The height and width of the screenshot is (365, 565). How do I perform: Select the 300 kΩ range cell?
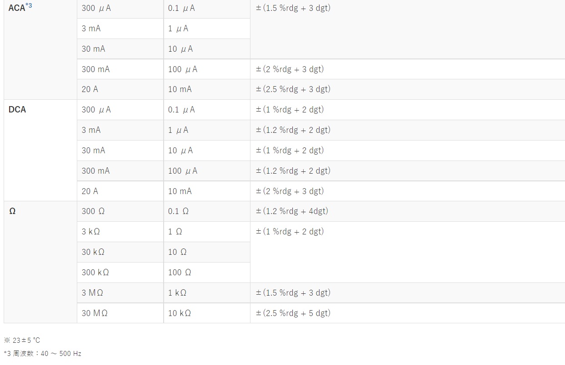pos(120,273)
